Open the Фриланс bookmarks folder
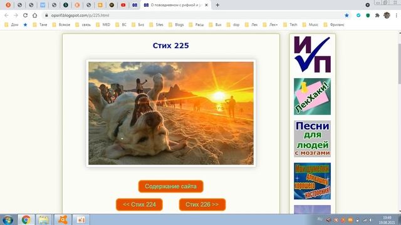The height and width of the screenshot is (225, 401). (x=334, y=25)
